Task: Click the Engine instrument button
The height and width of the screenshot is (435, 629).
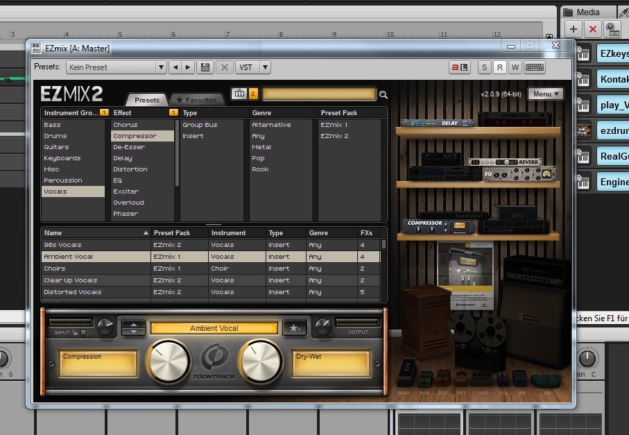Action: [x=613, y=182]
